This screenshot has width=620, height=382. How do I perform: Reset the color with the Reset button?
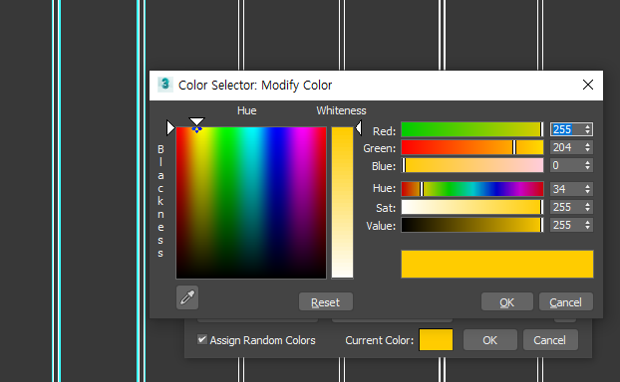(325, 301)
